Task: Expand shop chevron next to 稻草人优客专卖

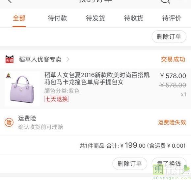Action: tap(68, 59)
